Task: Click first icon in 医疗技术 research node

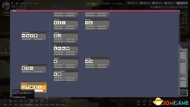Action: pyautogui.click(x=87, y=23)
